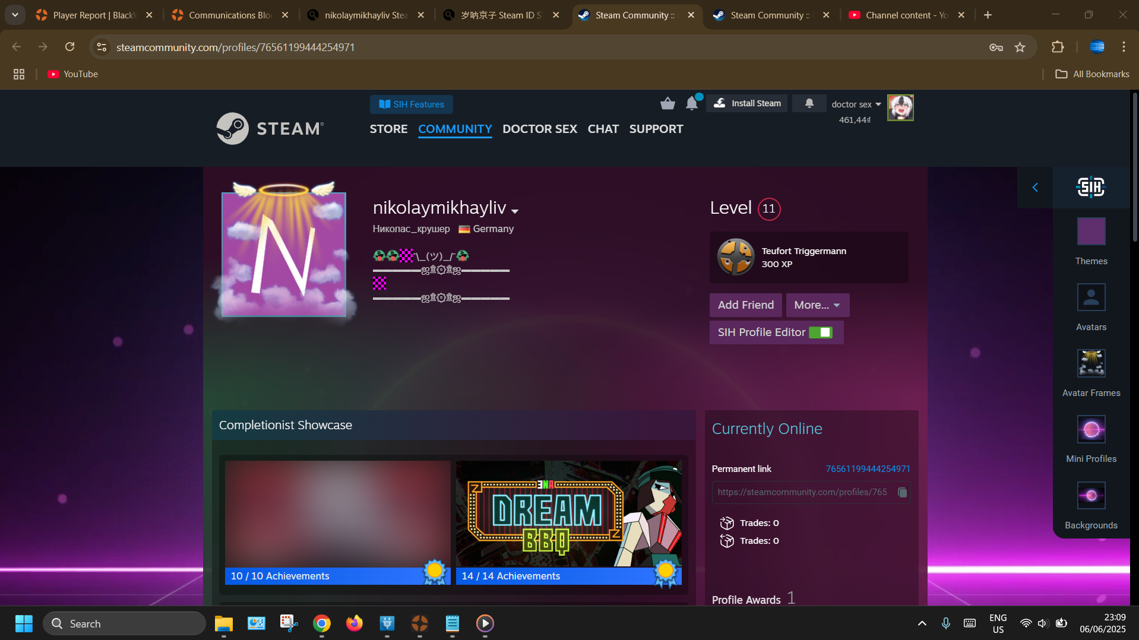Close the Player Report browser tab
The image size is (1139, 640).
point(149,15)
